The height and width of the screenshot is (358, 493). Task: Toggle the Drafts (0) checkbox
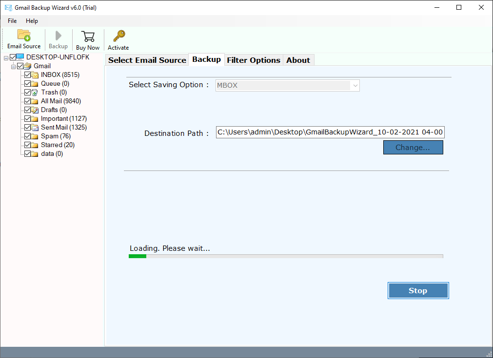click(x=27, y=110)
